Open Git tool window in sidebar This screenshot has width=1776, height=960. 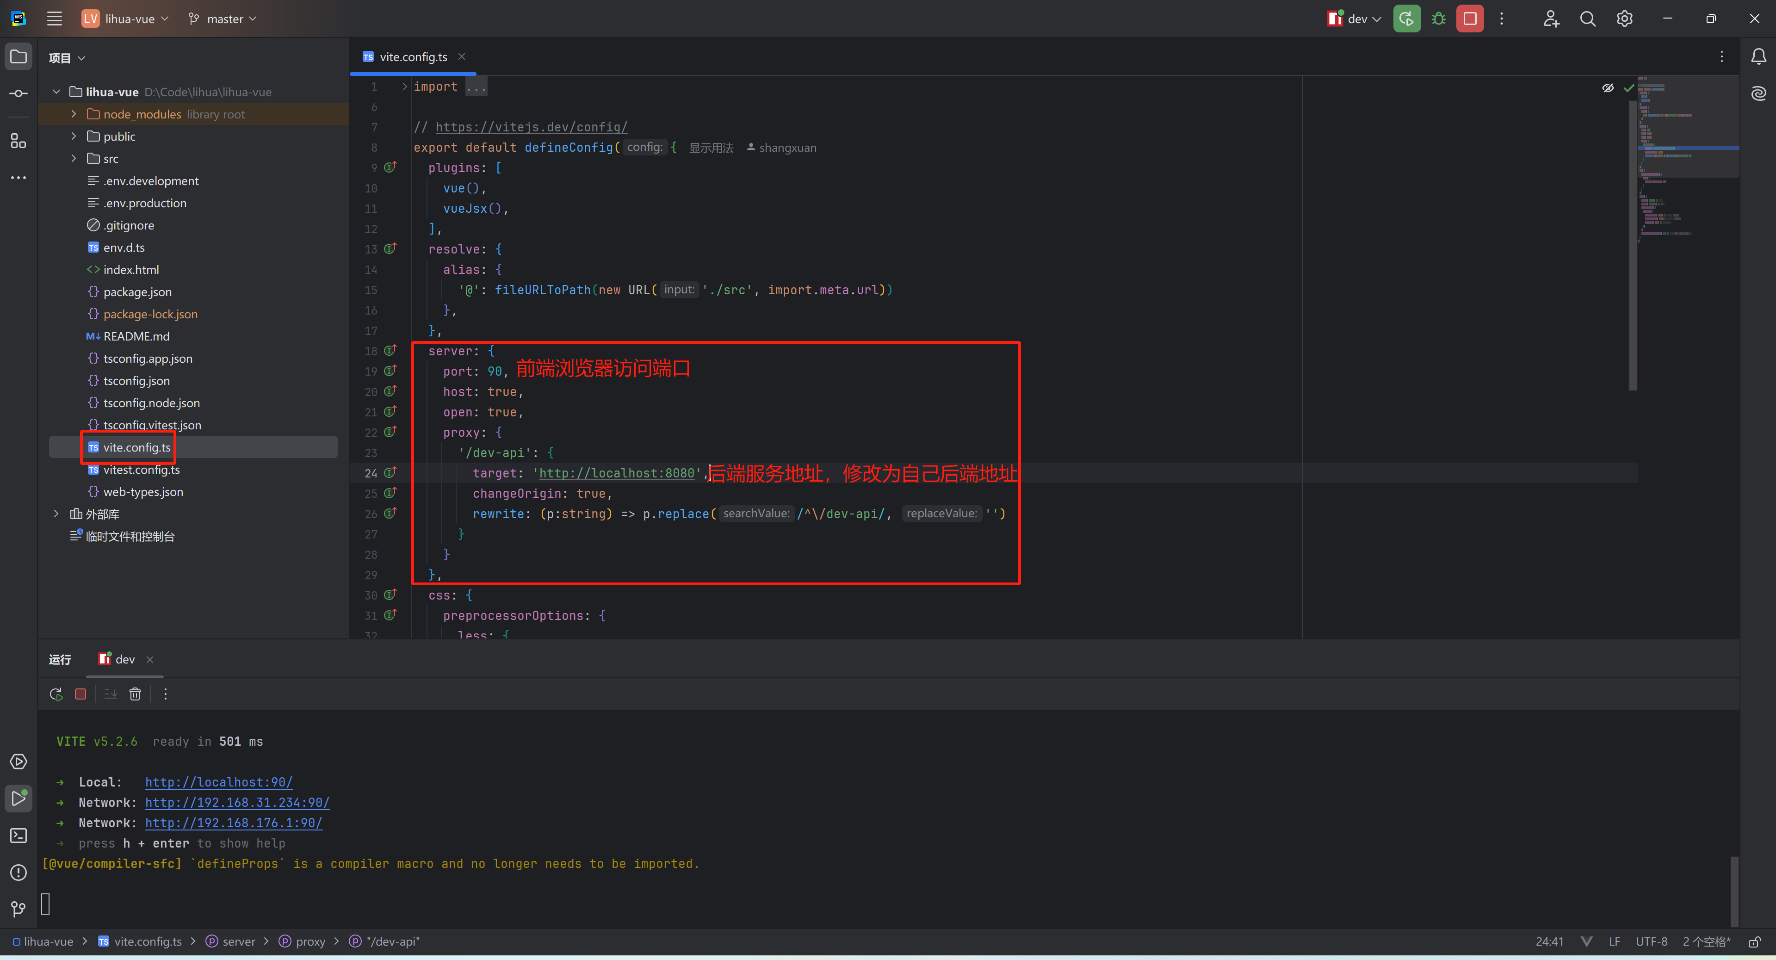pos(19,909)
